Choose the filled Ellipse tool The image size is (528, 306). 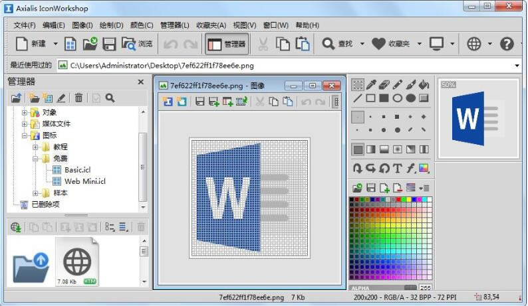coord(410,98)
